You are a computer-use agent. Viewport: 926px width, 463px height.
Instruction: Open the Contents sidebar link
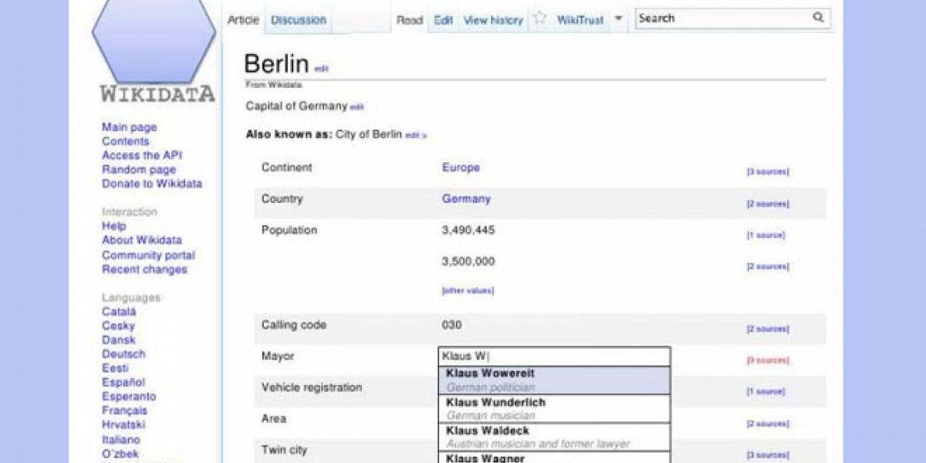pos(125,141)
